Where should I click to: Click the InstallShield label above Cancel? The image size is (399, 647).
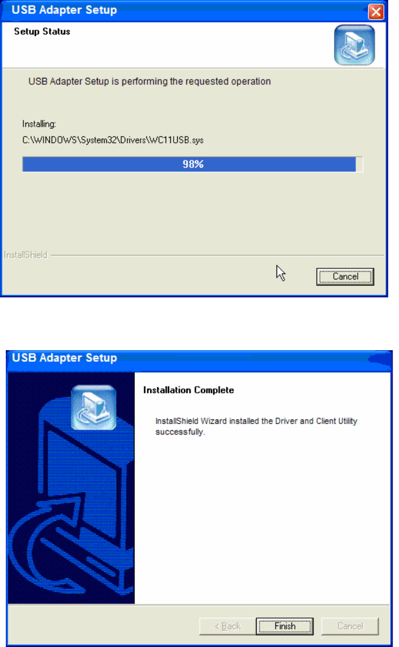pos(26,255)
